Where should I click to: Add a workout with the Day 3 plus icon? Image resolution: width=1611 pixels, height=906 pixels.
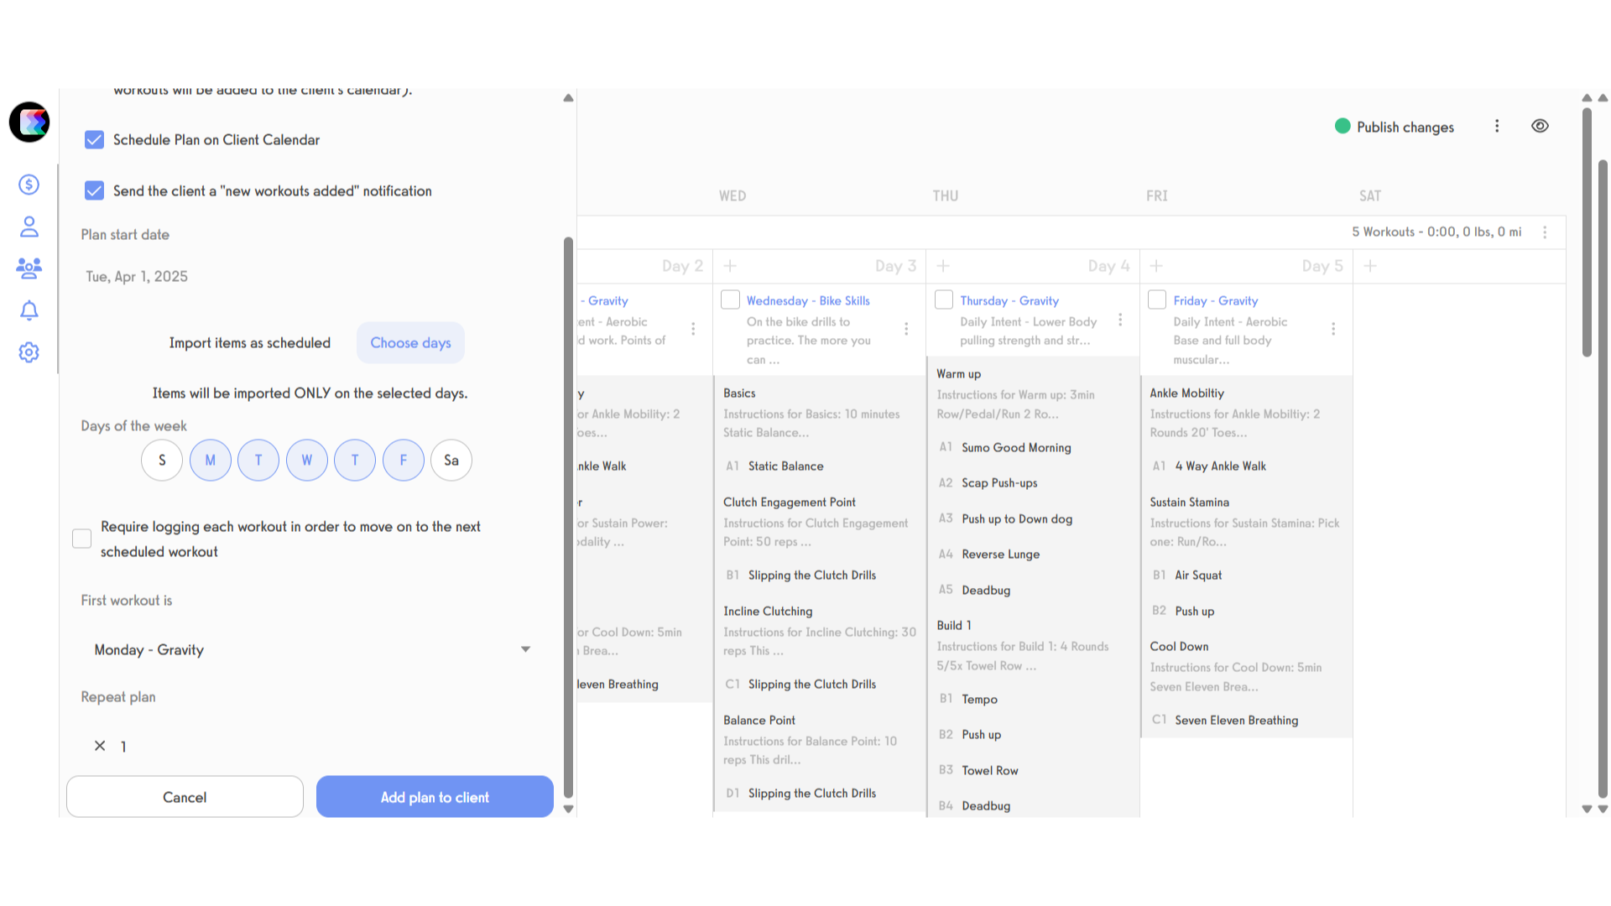coord(730,266)
